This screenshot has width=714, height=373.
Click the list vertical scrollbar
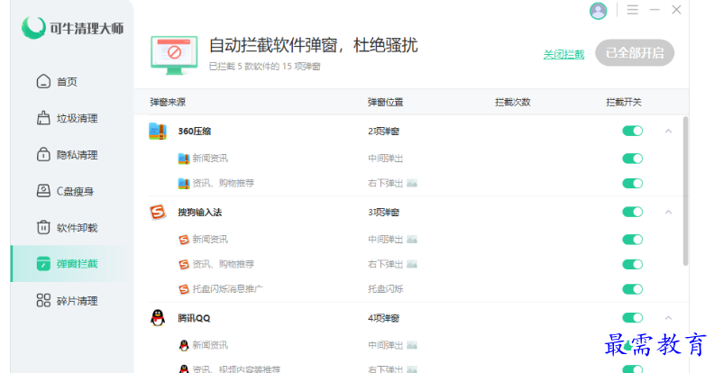click(685, 191)
